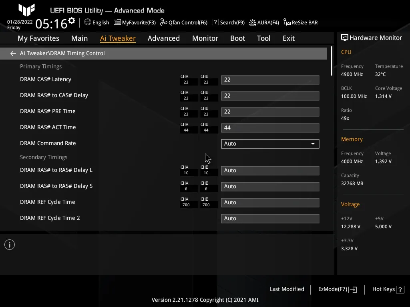Click the memory capacity 32768 MB value

tap(352, 183)
